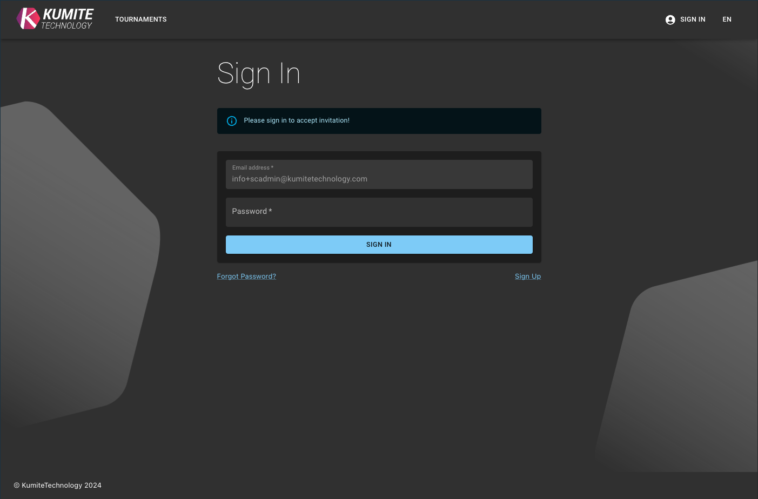Focus the Password input field
This screenshot has width=758, height=499.
click(x=379, y=212)
